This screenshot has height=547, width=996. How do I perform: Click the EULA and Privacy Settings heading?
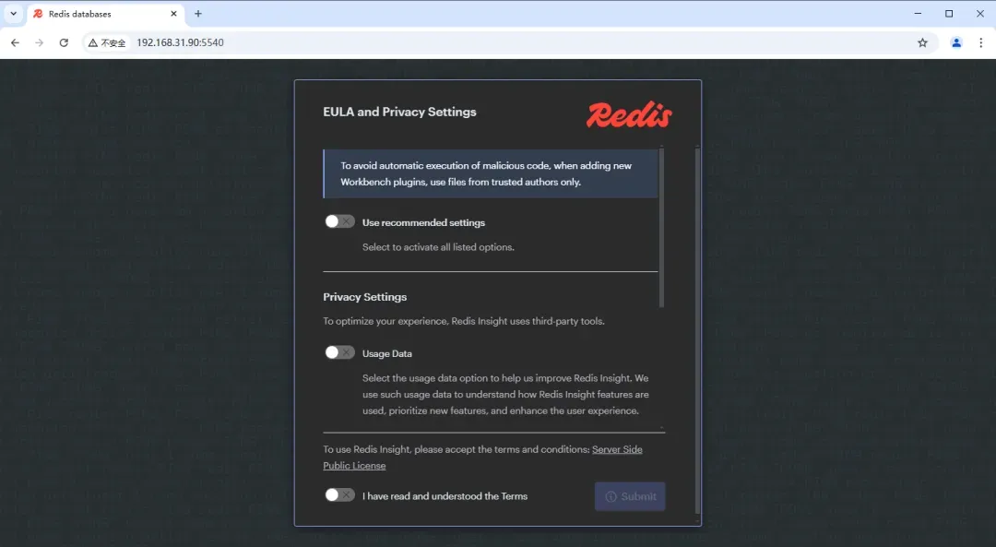coord(399,112)
